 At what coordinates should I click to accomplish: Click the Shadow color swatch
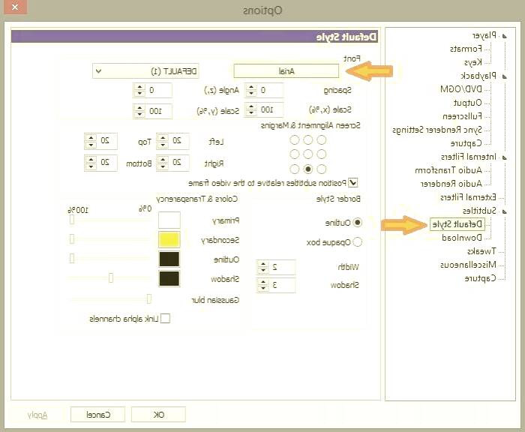coord(169,278)
